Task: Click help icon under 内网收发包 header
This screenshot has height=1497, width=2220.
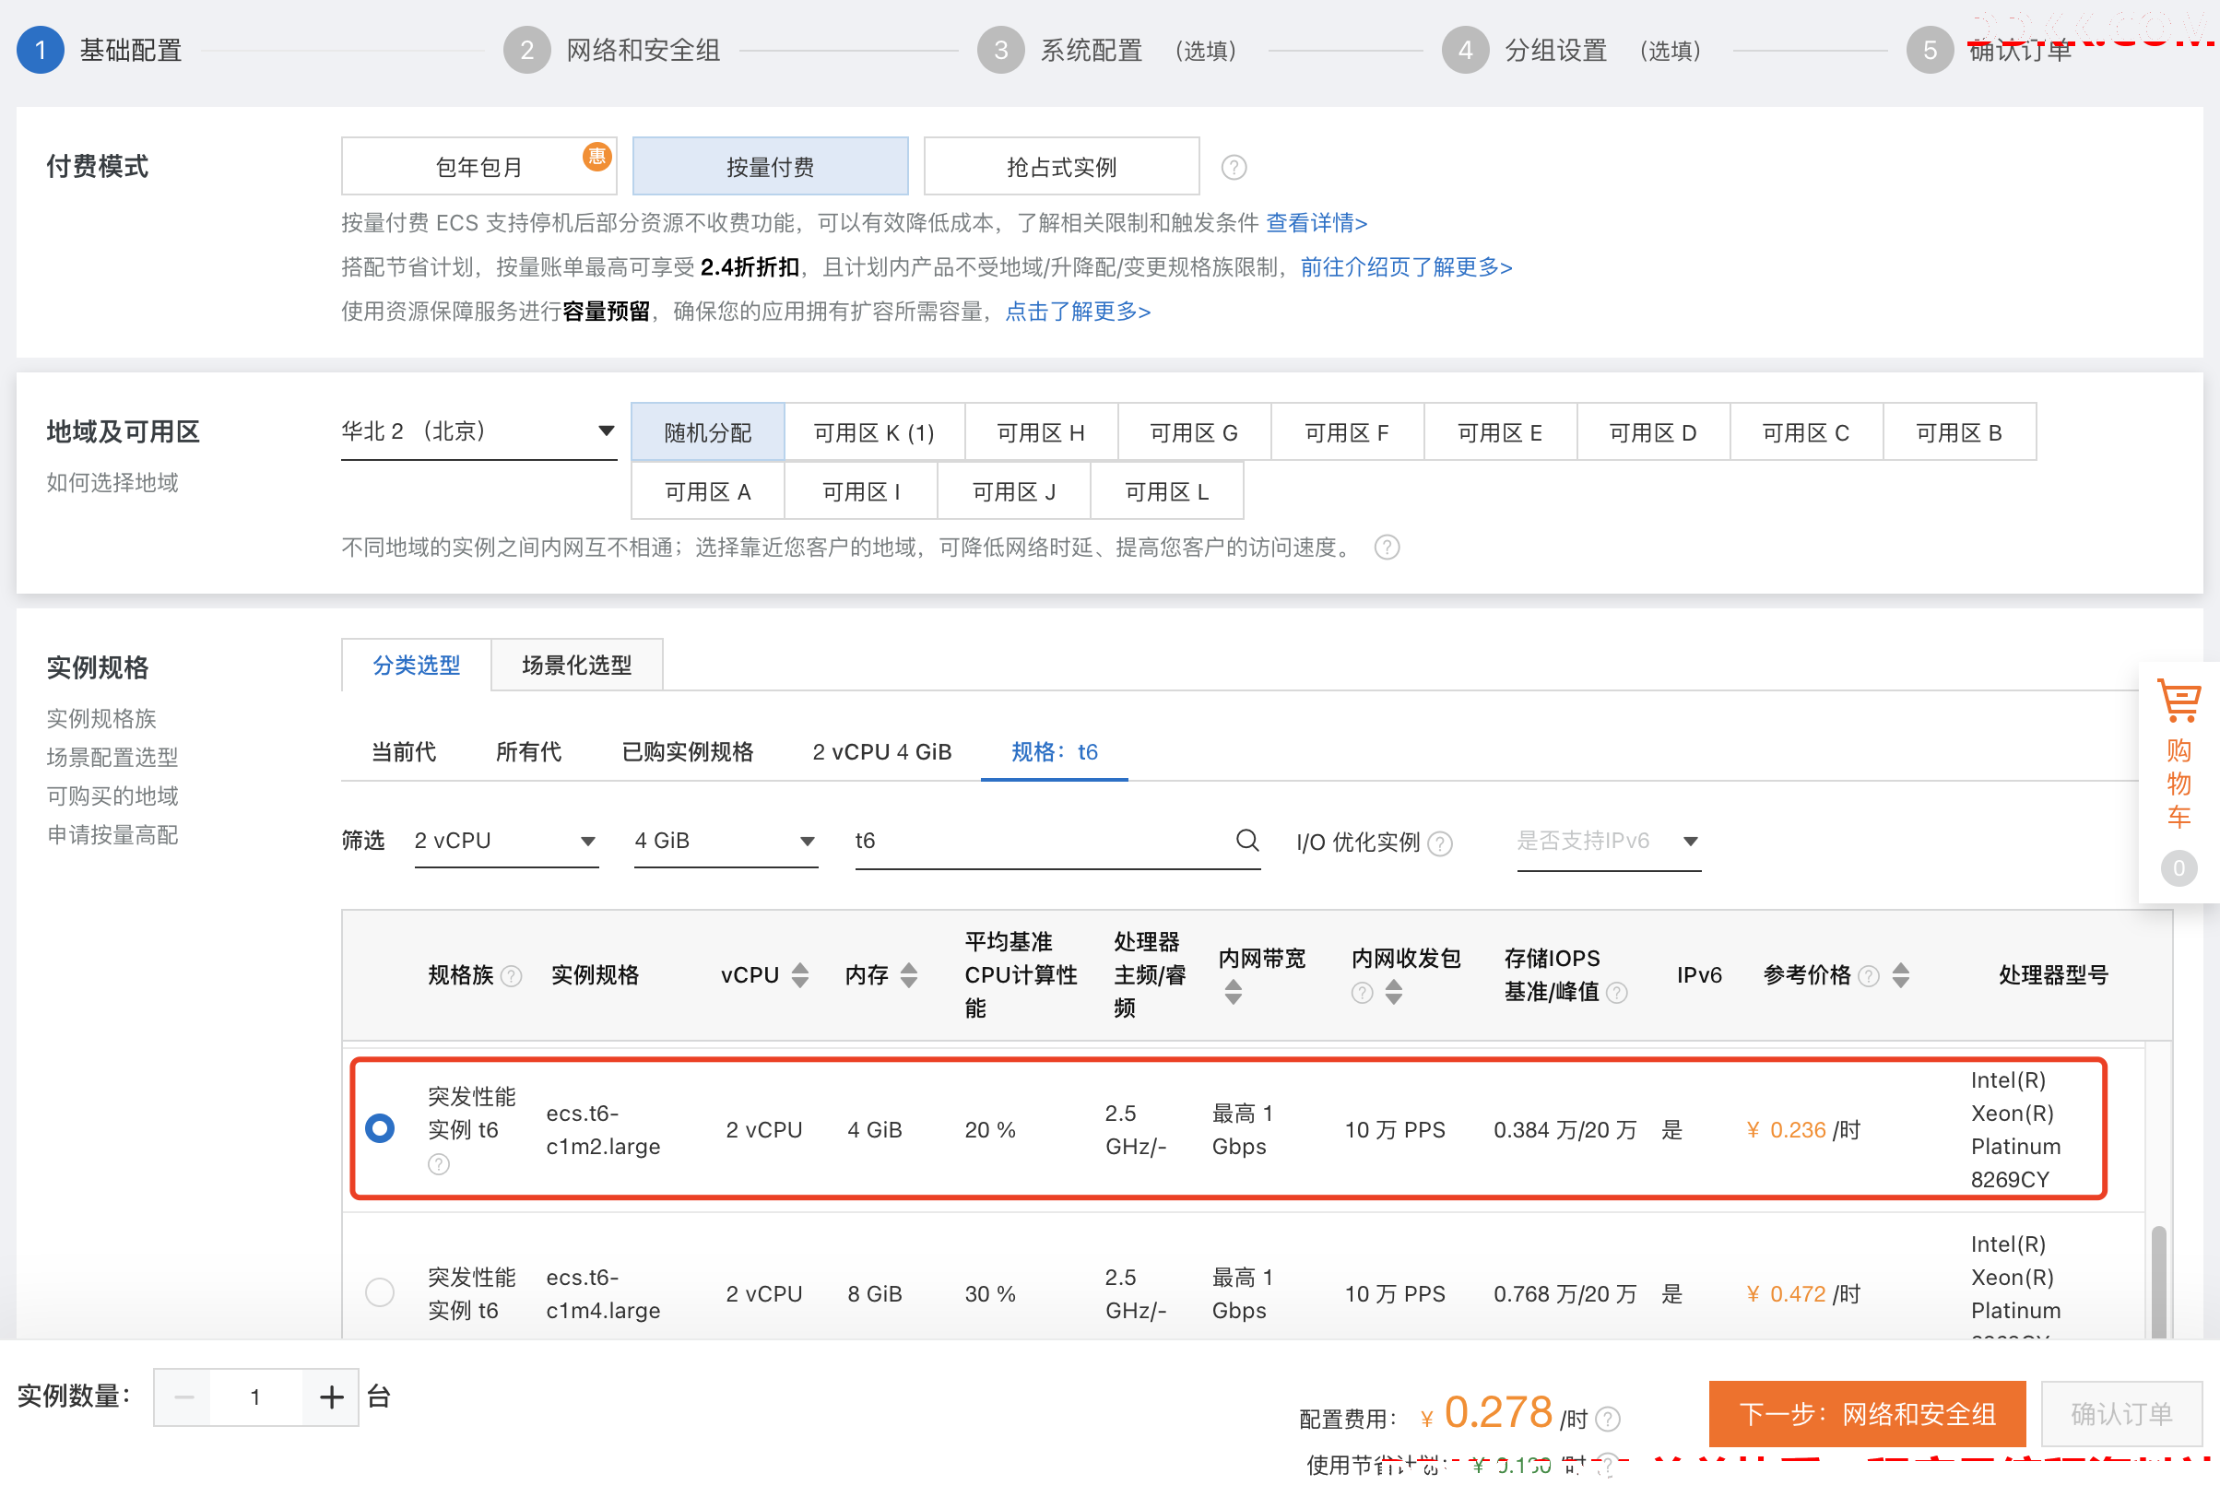Action: click(1362, 993)
